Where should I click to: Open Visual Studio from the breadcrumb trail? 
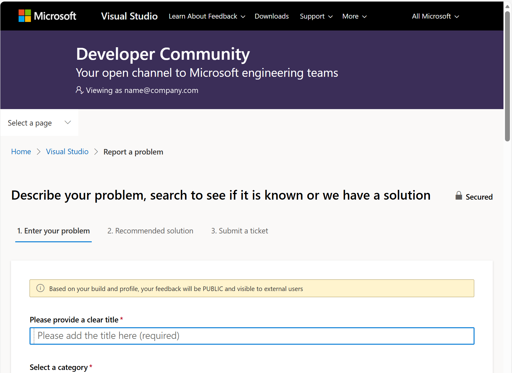[x=67, y=151]
